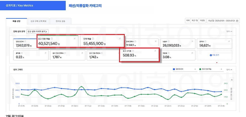Screen dimensions: 246x117
Task: Remove the 광고 전환 매출 card
Action: (75, 39)
